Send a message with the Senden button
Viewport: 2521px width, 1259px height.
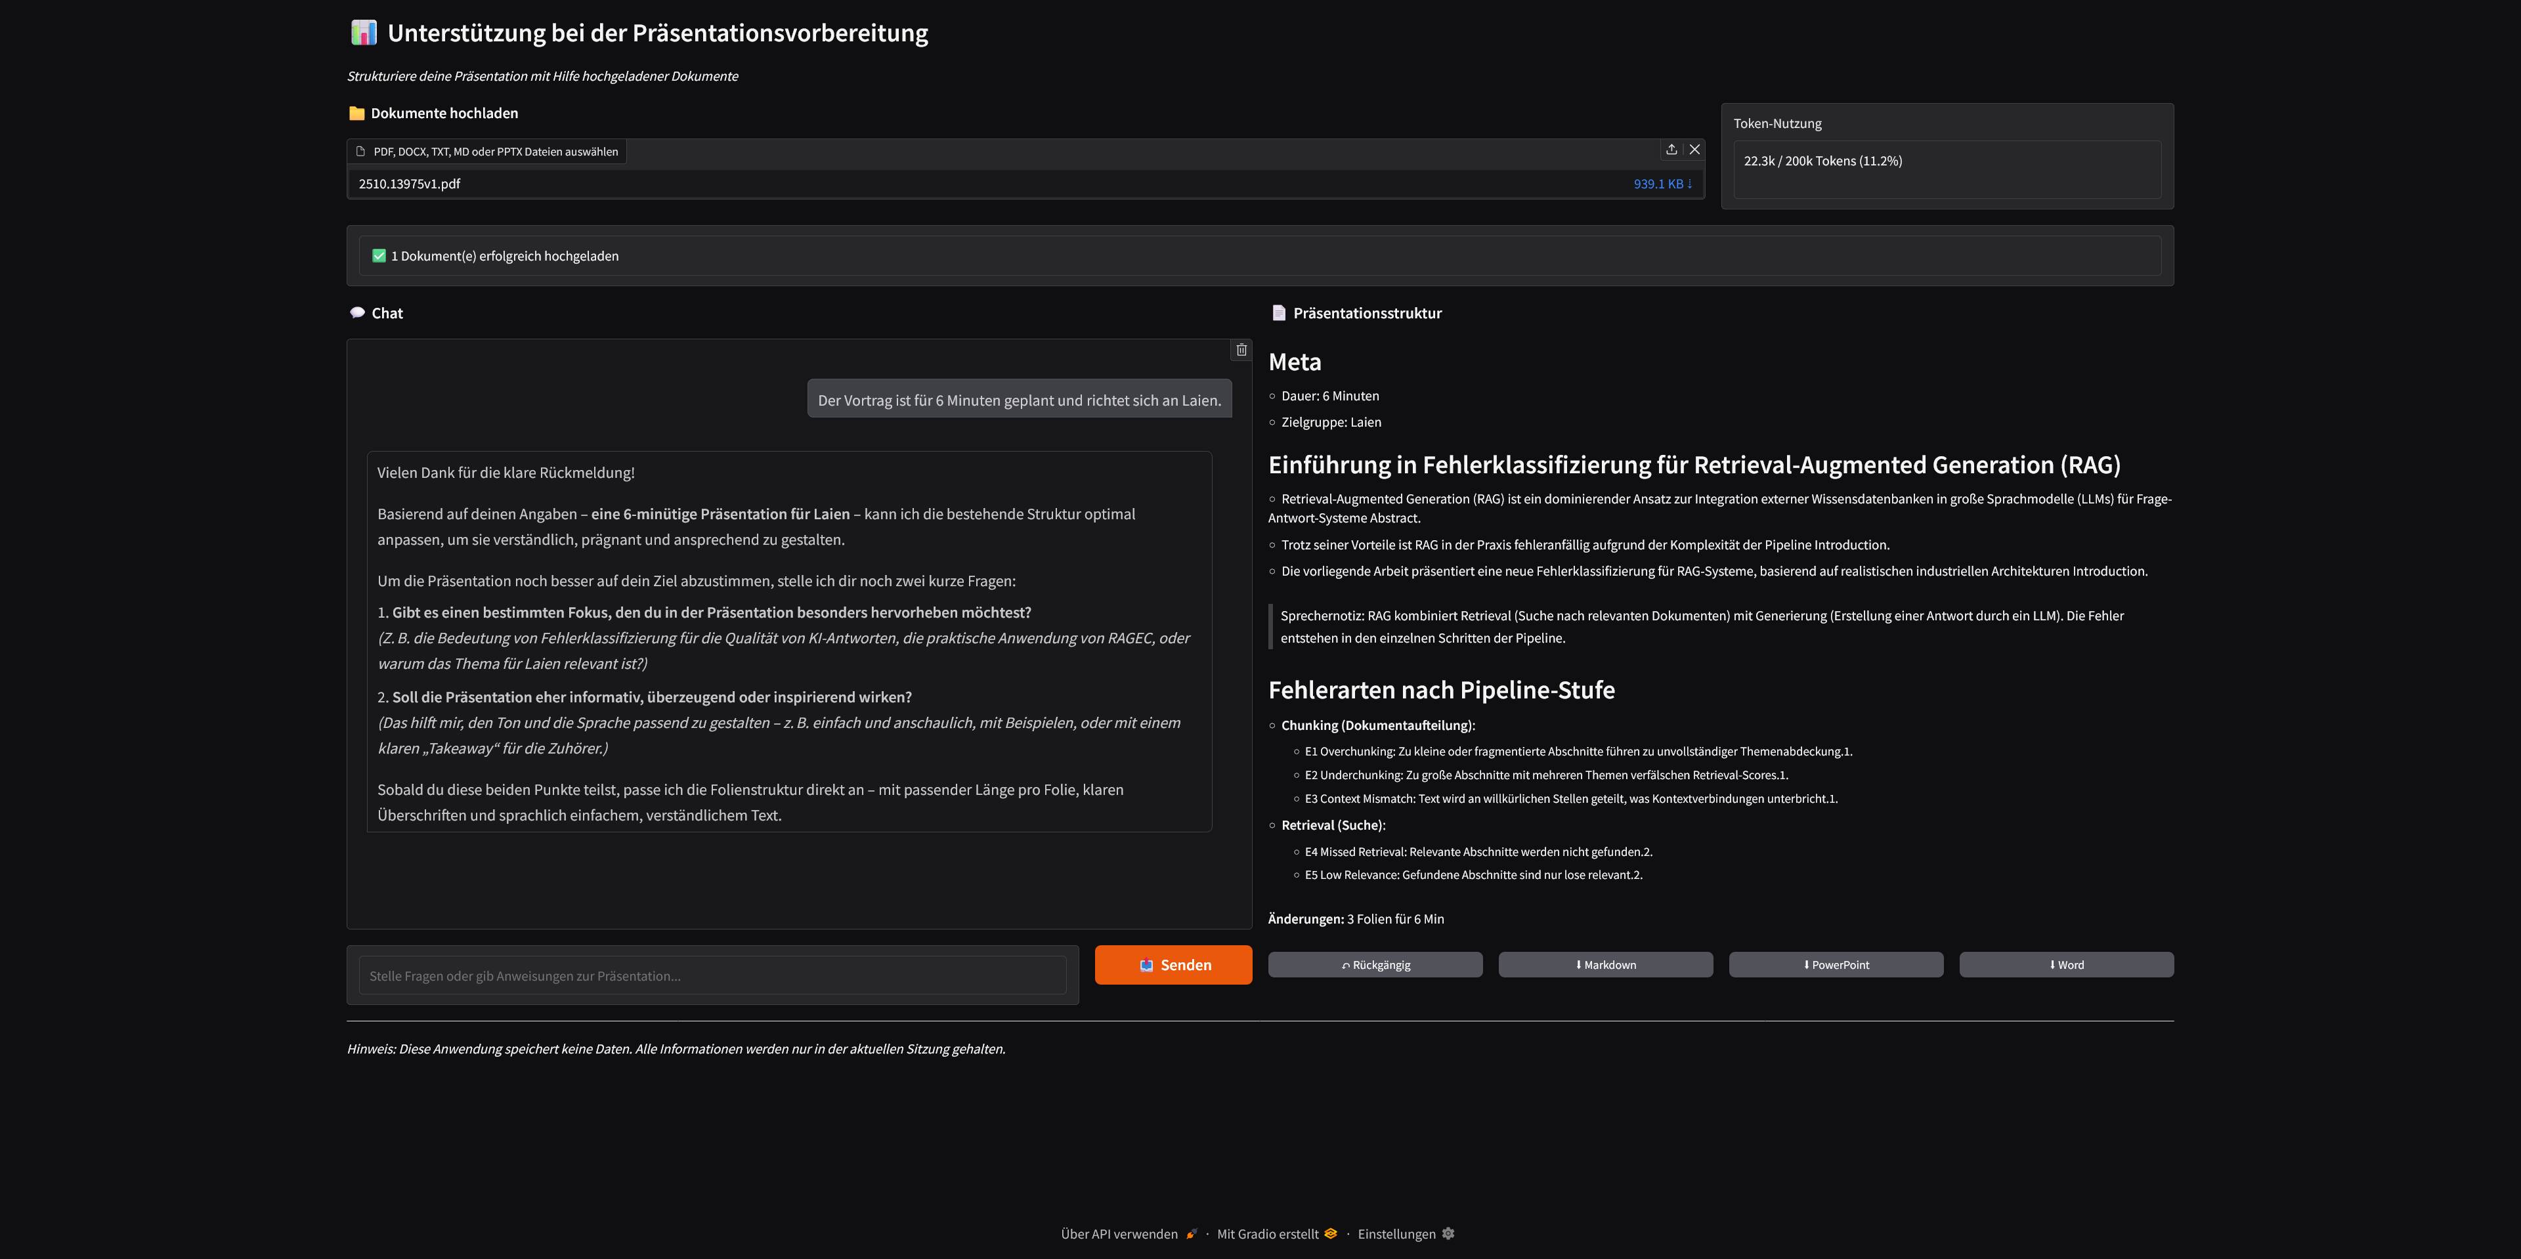click(x=1173, y=964)
